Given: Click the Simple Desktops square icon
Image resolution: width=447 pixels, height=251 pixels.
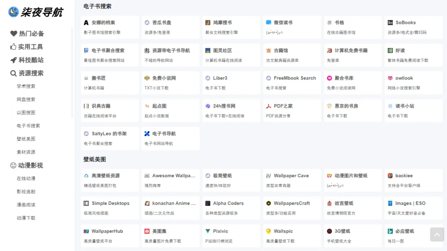Looking at the screenshot, I should tap(86, 203).
